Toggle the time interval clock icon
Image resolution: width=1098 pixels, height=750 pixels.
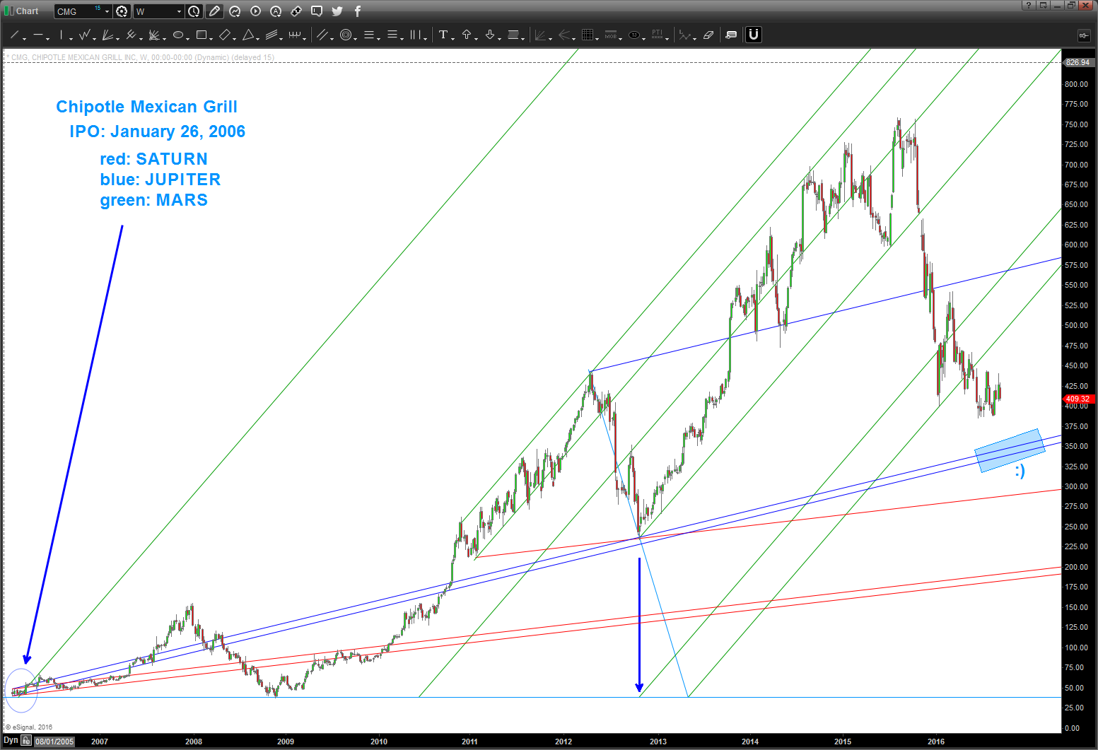click(x=193, y=11)
